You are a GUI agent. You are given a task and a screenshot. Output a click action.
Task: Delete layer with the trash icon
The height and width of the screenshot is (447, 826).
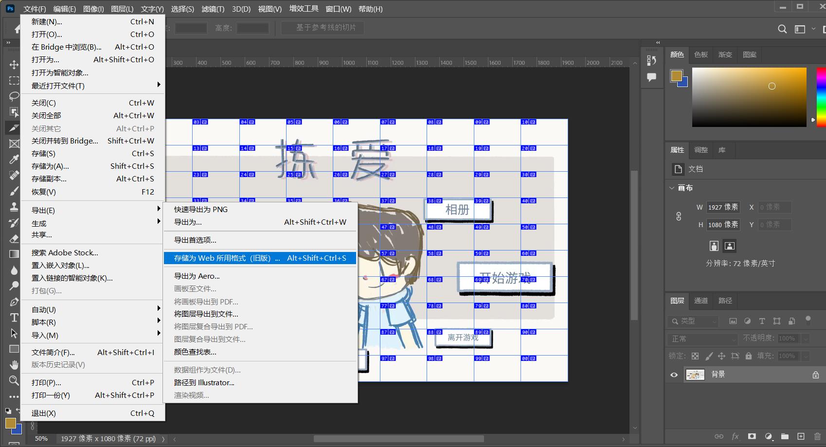coord(817,436)
